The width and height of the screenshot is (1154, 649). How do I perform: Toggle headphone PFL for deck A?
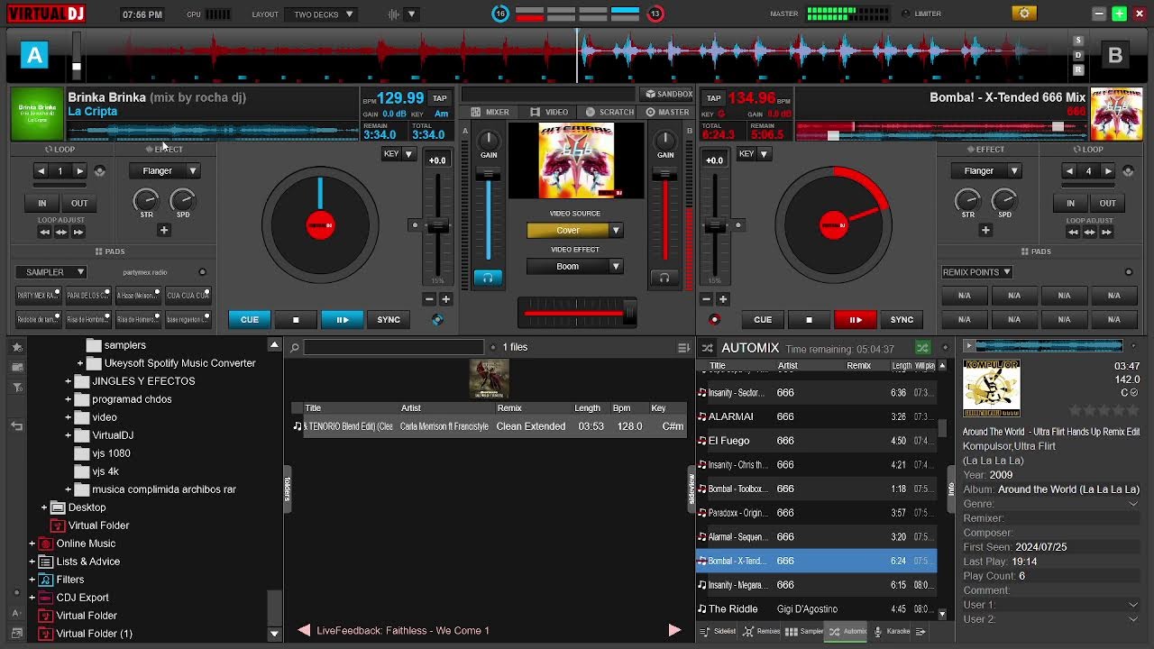tap(488, 278)
